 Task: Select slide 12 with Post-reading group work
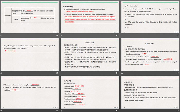pos(150,17)
